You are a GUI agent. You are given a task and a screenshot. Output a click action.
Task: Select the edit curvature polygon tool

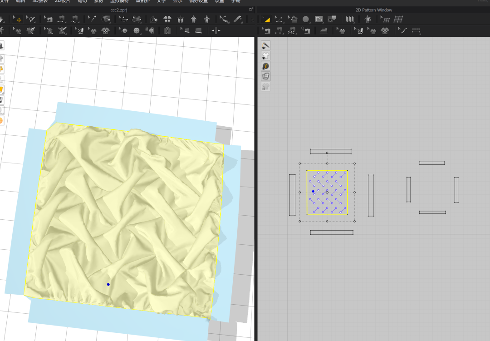click(292, 20)
